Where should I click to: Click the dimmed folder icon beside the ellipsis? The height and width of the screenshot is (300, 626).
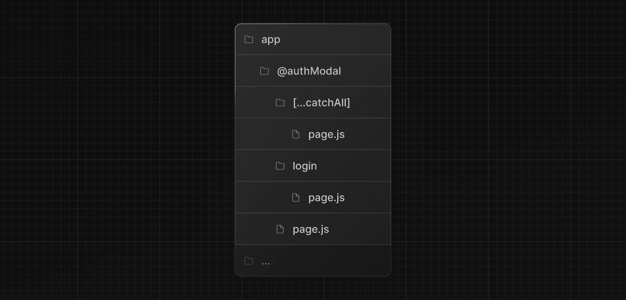[249, 261]
